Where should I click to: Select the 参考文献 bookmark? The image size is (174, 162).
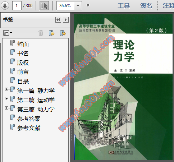(29, 128)
